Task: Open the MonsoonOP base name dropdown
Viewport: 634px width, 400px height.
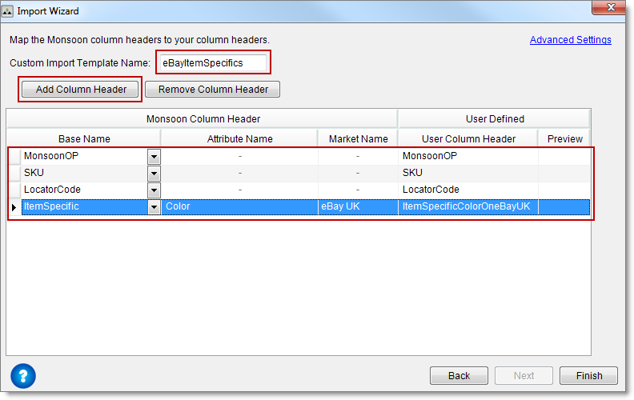Action: click(x=154, y=157)
